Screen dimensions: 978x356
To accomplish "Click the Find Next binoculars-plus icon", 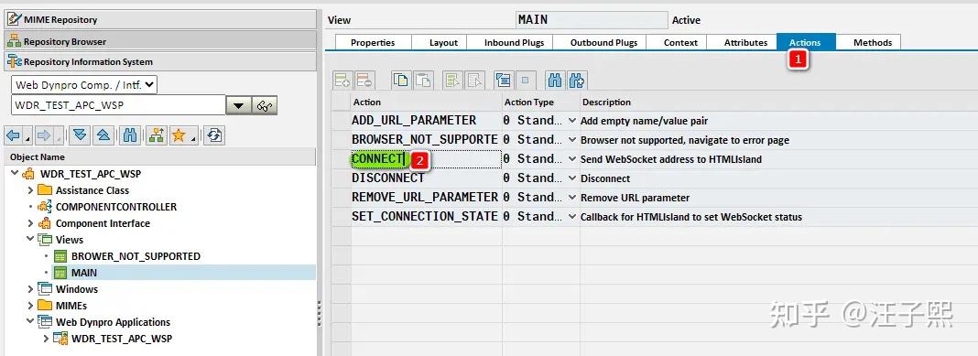I will point(576,80).
